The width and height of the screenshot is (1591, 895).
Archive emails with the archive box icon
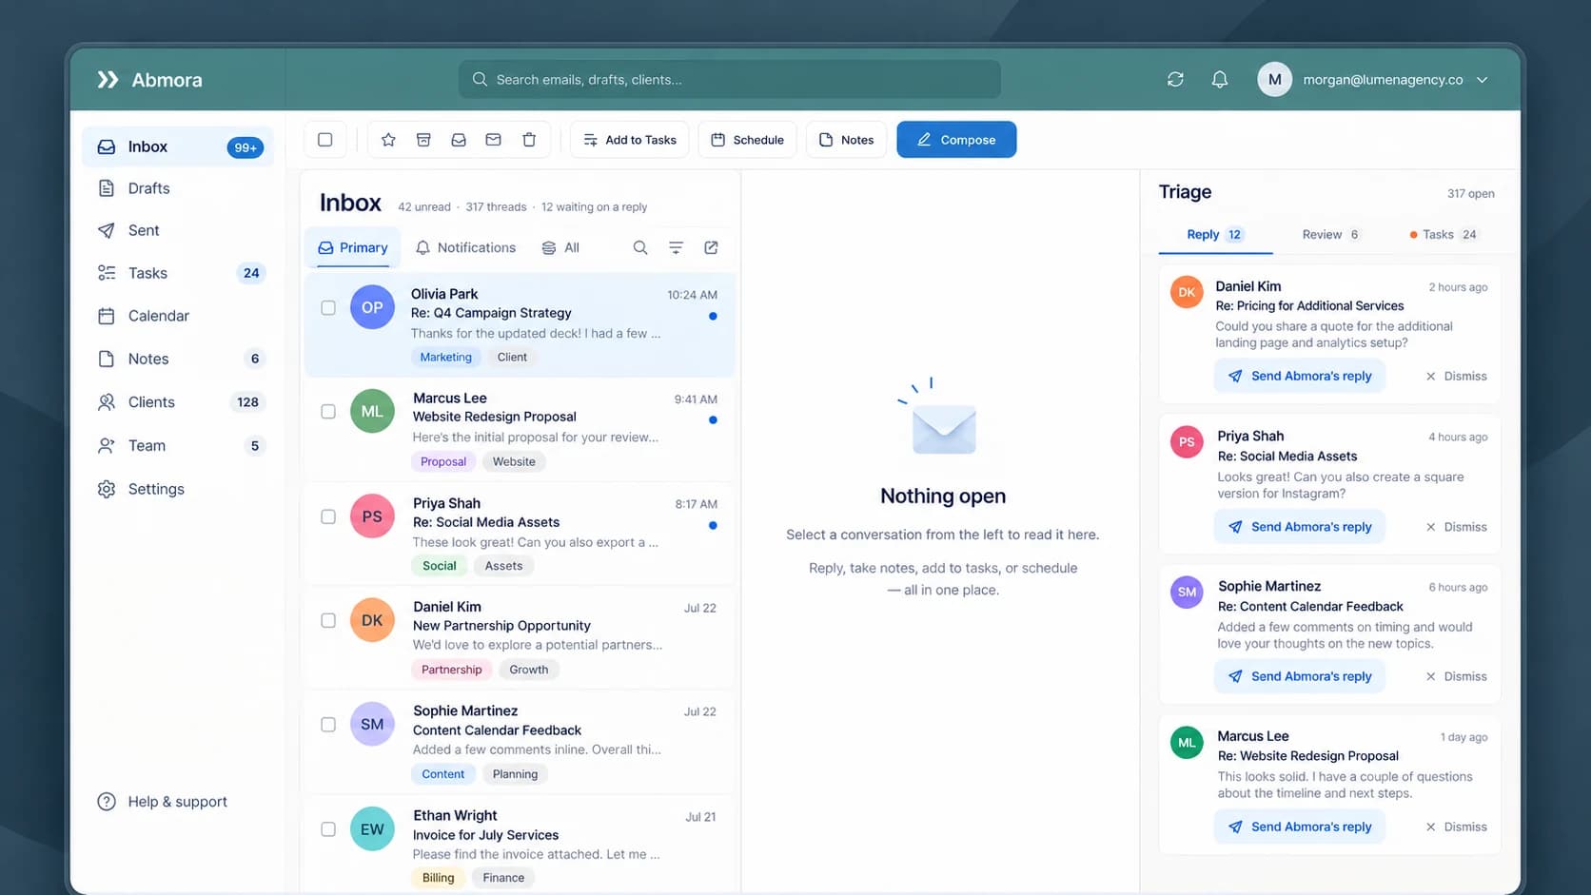423,140
